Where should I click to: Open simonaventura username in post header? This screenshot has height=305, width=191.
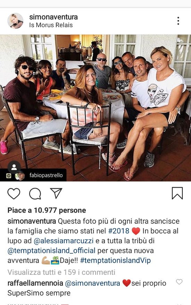pos(53,17)
